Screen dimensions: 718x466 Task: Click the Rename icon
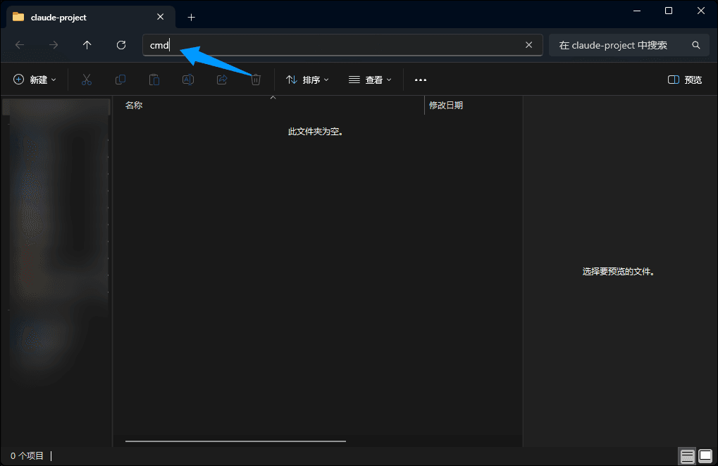click(x=188, y=80)
